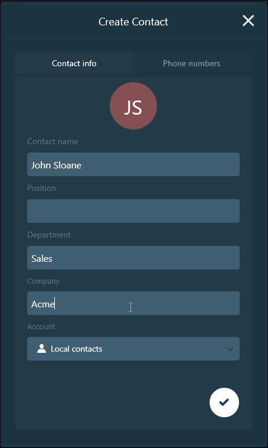Click the Account label
The height and width of the screenshot is (448, 268).
tap(41, 327)
